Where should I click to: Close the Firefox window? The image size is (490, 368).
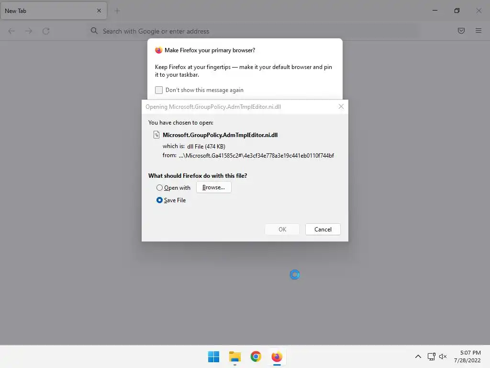point(479,11)
